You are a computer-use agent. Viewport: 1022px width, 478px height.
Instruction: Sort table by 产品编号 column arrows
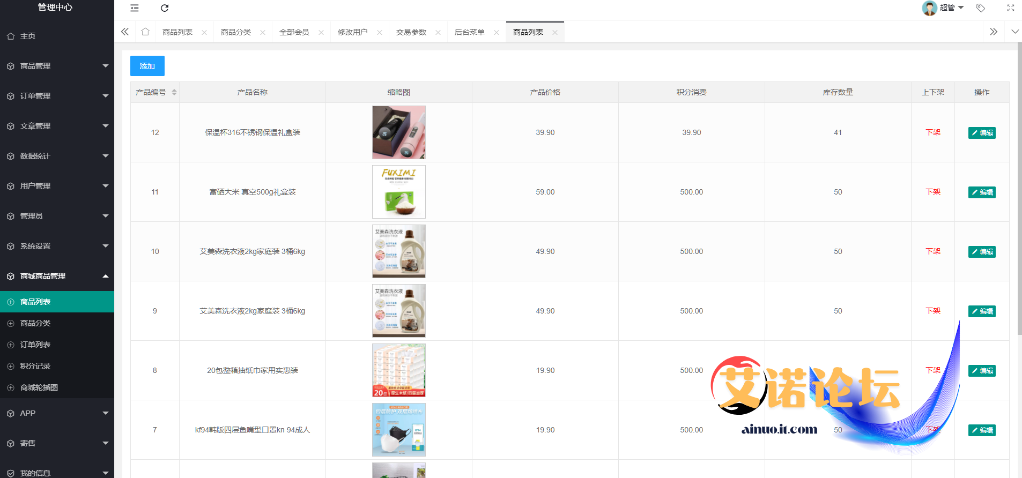[174, 93]
